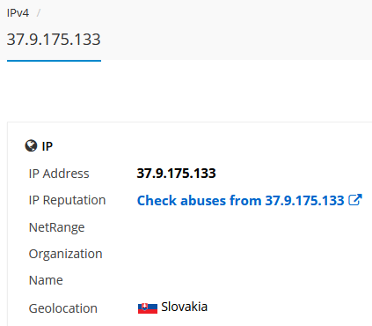Click the external link arrow icon
The width and height of the screenshot is (372, 326).
pos(355,200)
